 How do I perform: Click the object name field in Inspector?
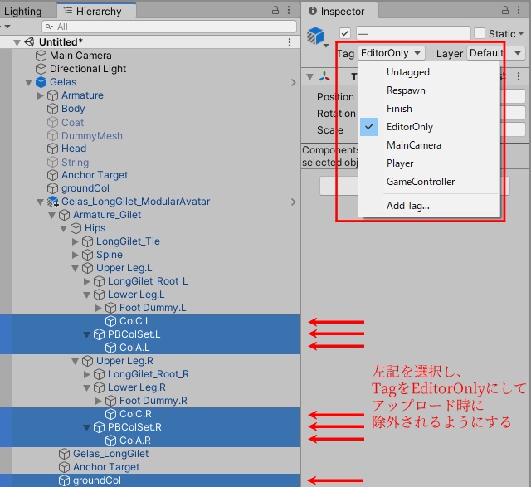click(x=413, y=33)
